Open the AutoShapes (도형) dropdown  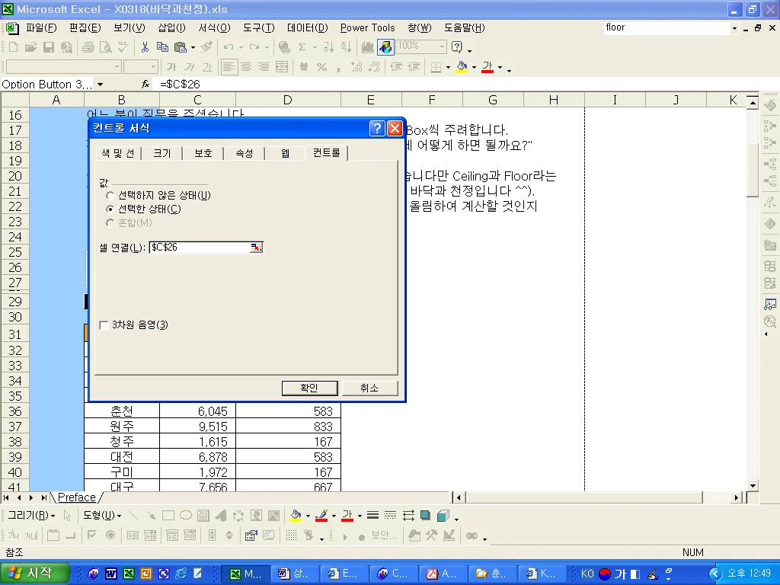point(102,516)
